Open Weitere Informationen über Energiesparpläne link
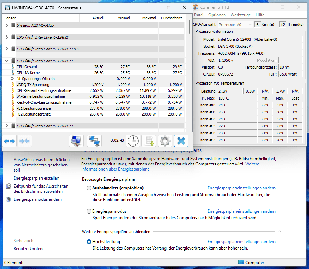309x269 pixels. (115, 169)
